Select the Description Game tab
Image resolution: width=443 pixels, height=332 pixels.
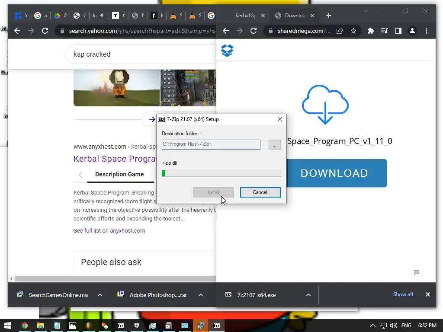pyautogui.click(x=119, y=175)
